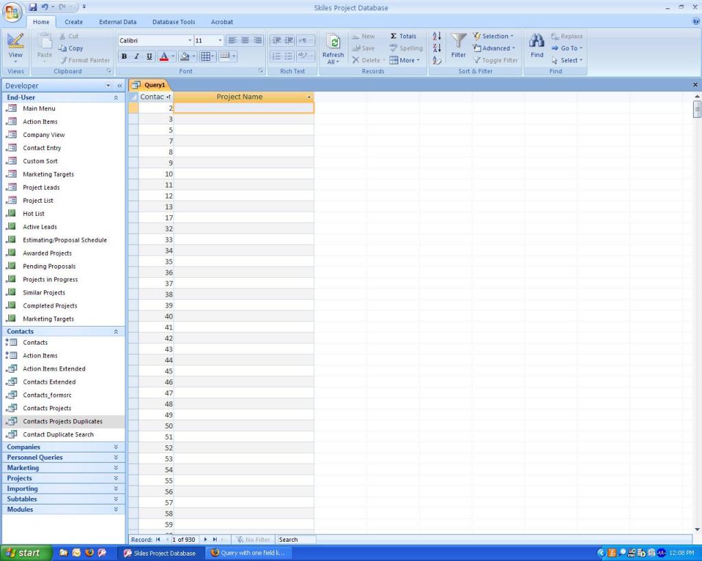Click the vertical scrollbar down arrow
The width and height of the screenshot is (702, 561).
click(x=697, y=529)
